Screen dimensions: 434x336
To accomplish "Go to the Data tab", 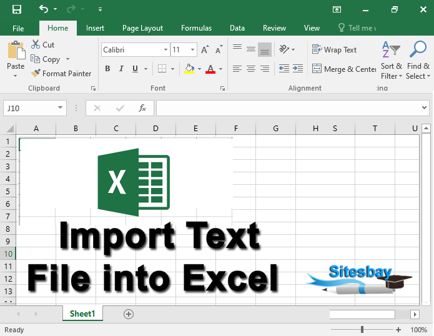I will click(x=237, y=28).
